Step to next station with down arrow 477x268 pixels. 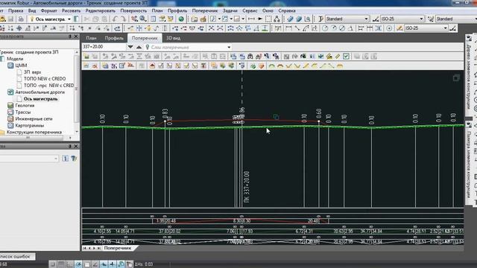[130, 47]
